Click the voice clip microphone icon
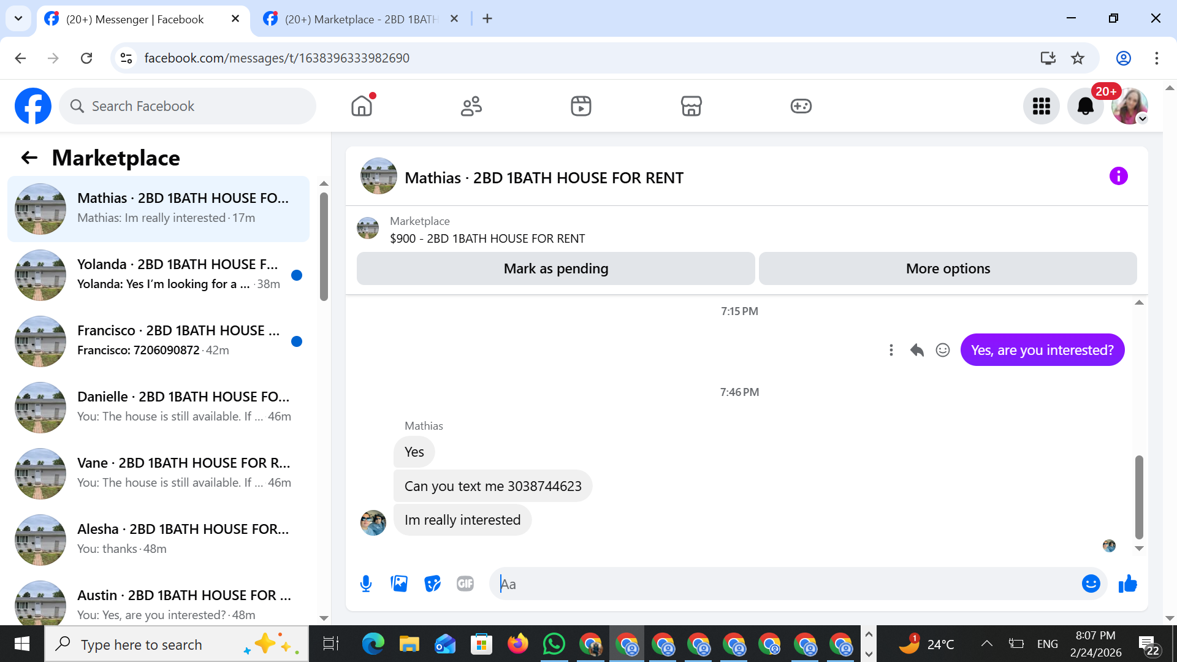This screenshot has width=1177, height=662. pyautogui.click(x=366, y=584)
